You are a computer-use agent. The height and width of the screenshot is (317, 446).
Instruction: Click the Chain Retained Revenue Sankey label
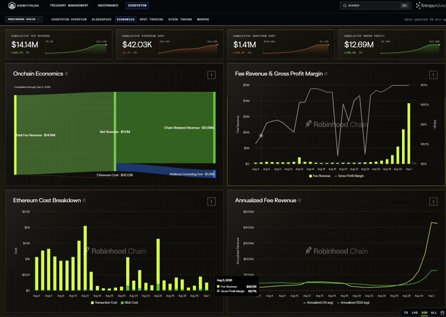[189, 128]
